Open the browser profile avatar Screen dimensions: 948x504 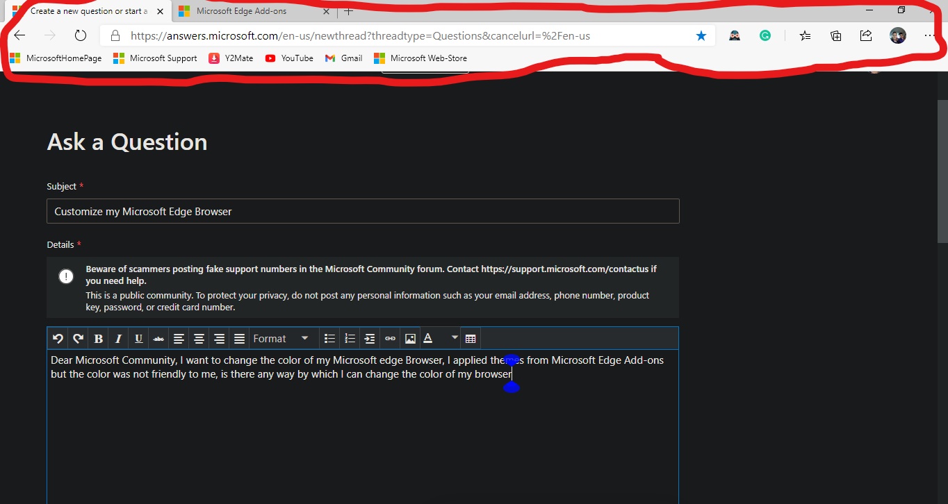click(x=898, y=36)
